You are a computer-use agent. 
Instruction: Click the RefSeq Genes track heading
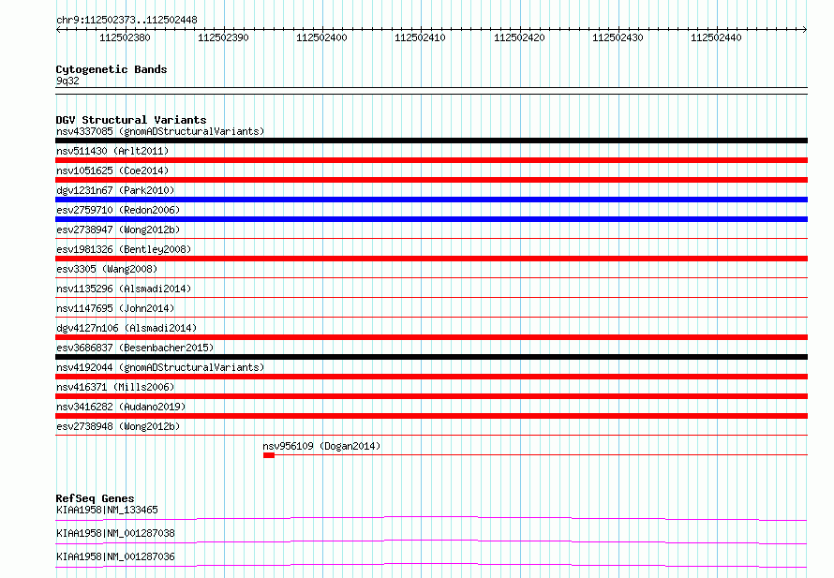point(95,498)
